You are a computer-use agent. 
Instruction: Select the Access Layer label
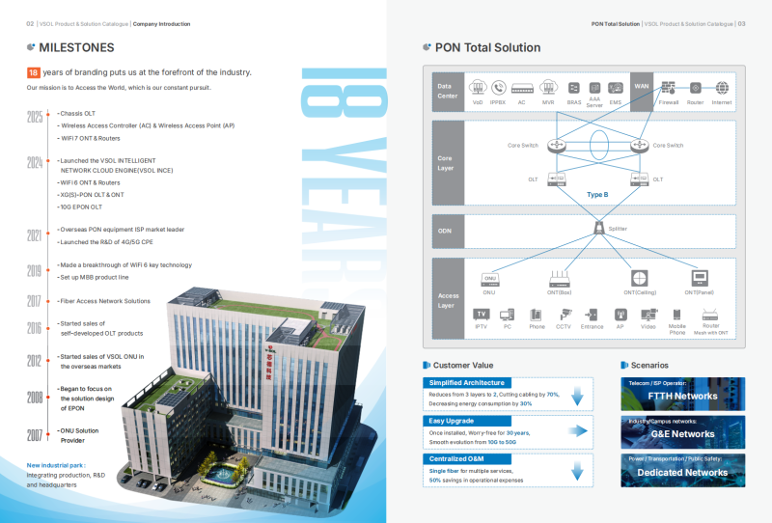(x=446, y=299)
